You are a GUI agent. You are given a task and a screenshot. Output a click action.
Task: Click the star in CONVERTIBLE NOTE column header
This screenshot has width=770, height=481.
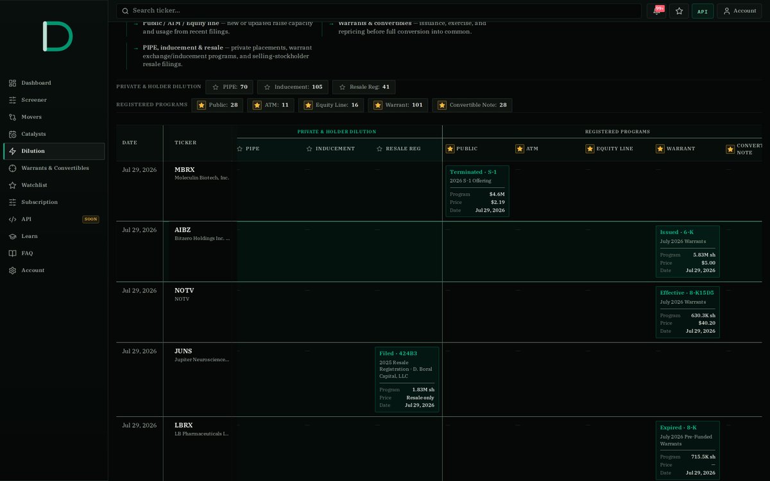[730, 149]
